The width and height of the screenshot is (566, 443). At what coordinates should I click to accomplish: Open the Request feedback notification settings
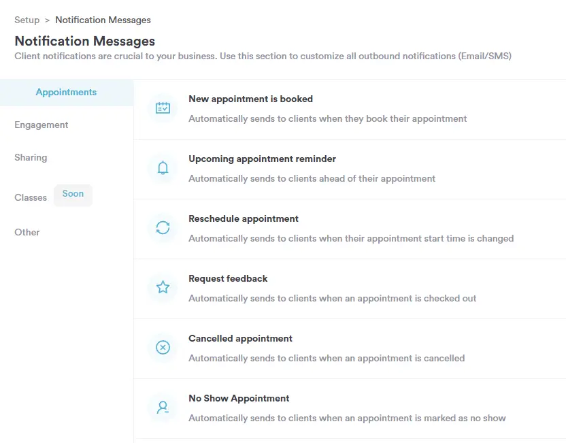(x=228, y=278)
